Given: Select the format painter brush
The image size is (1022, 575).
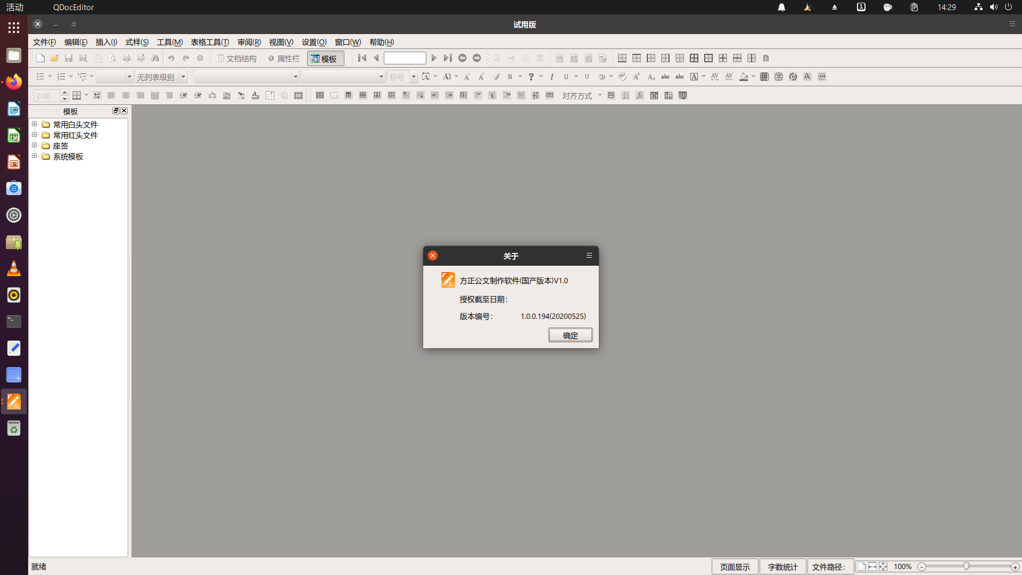Looking at the screenshot, I should coord(496,77).
